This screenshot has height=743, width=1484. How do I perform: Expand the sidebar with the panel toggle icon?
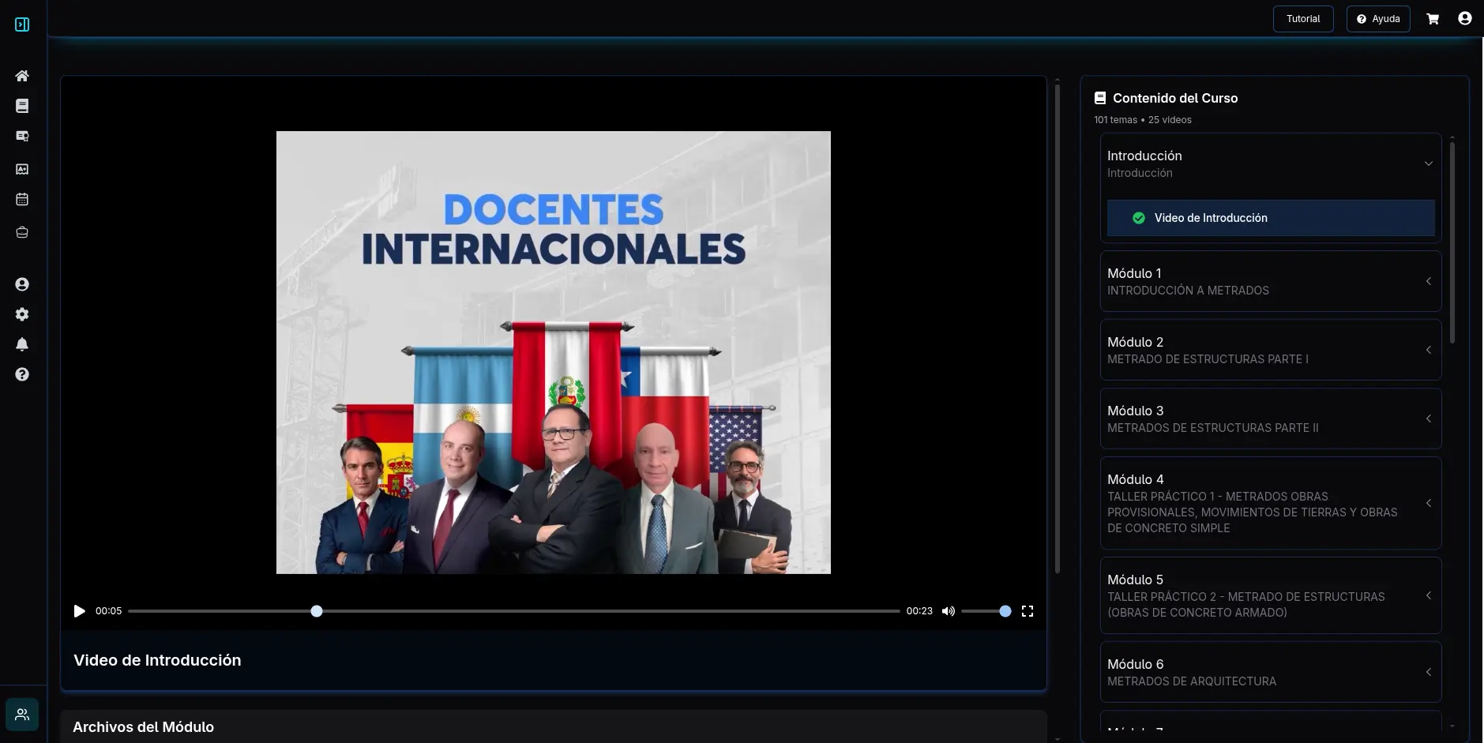22,24
